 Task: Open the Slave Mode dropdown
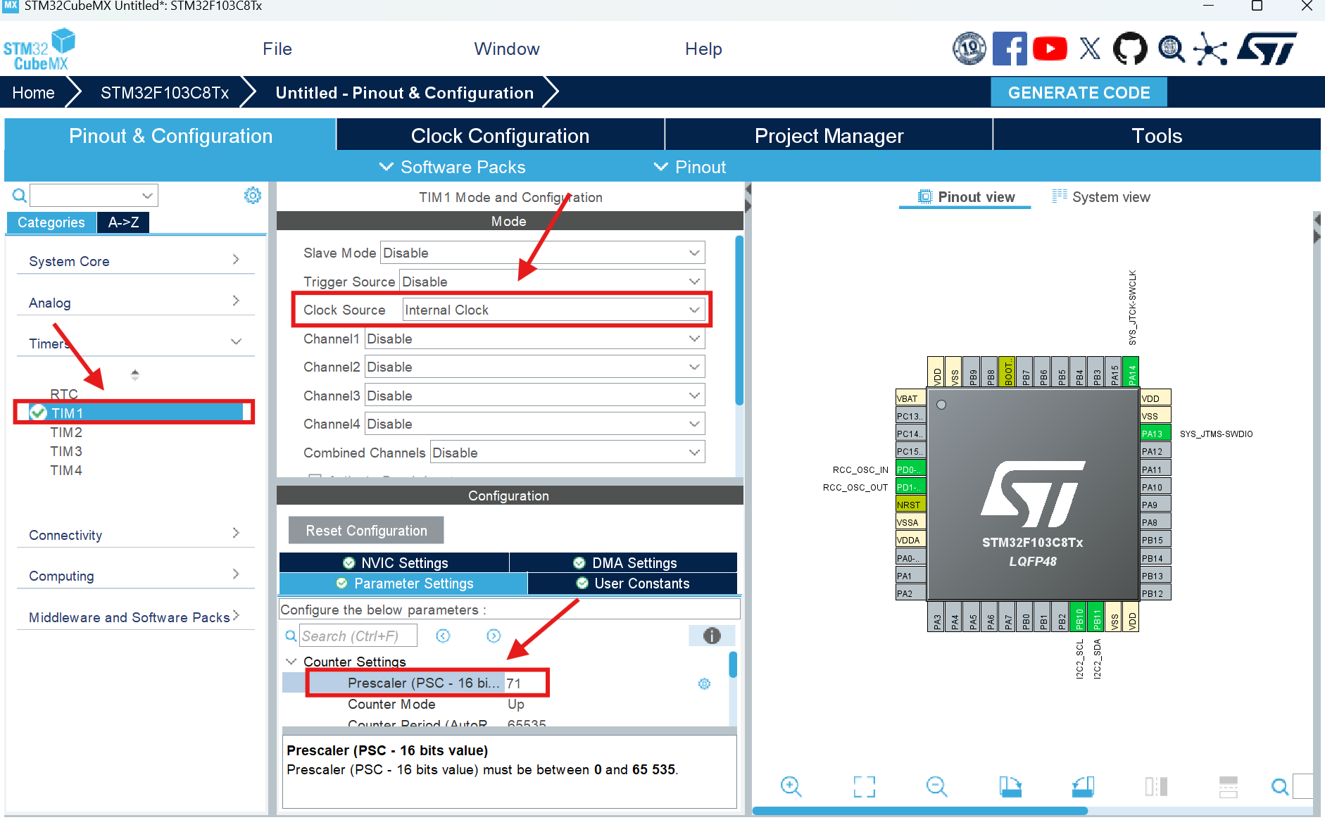(x=543, y=253)
